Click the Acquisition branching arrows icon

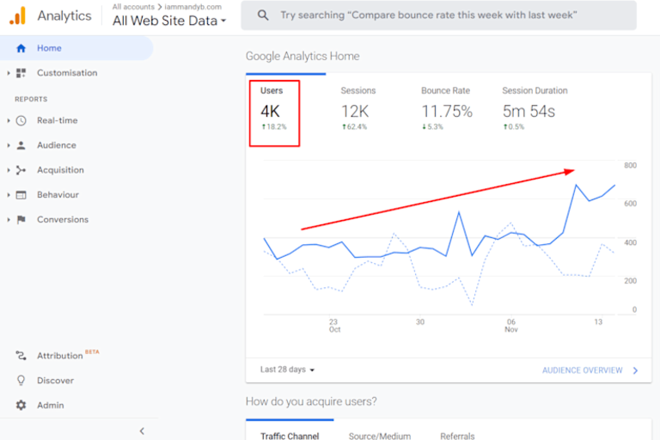coord(21,170)
